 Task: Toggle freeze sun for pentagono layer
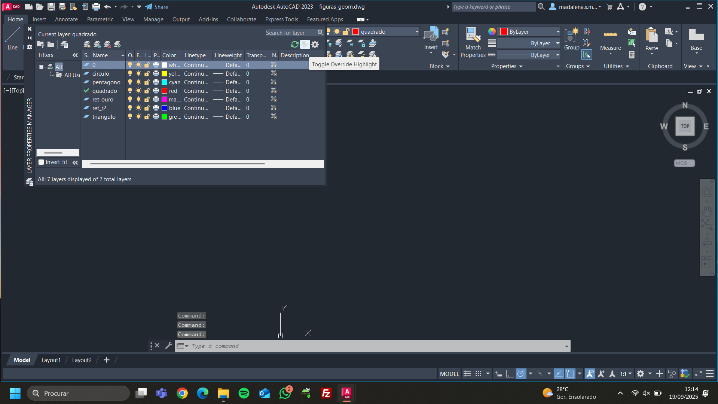click(138, 82)
